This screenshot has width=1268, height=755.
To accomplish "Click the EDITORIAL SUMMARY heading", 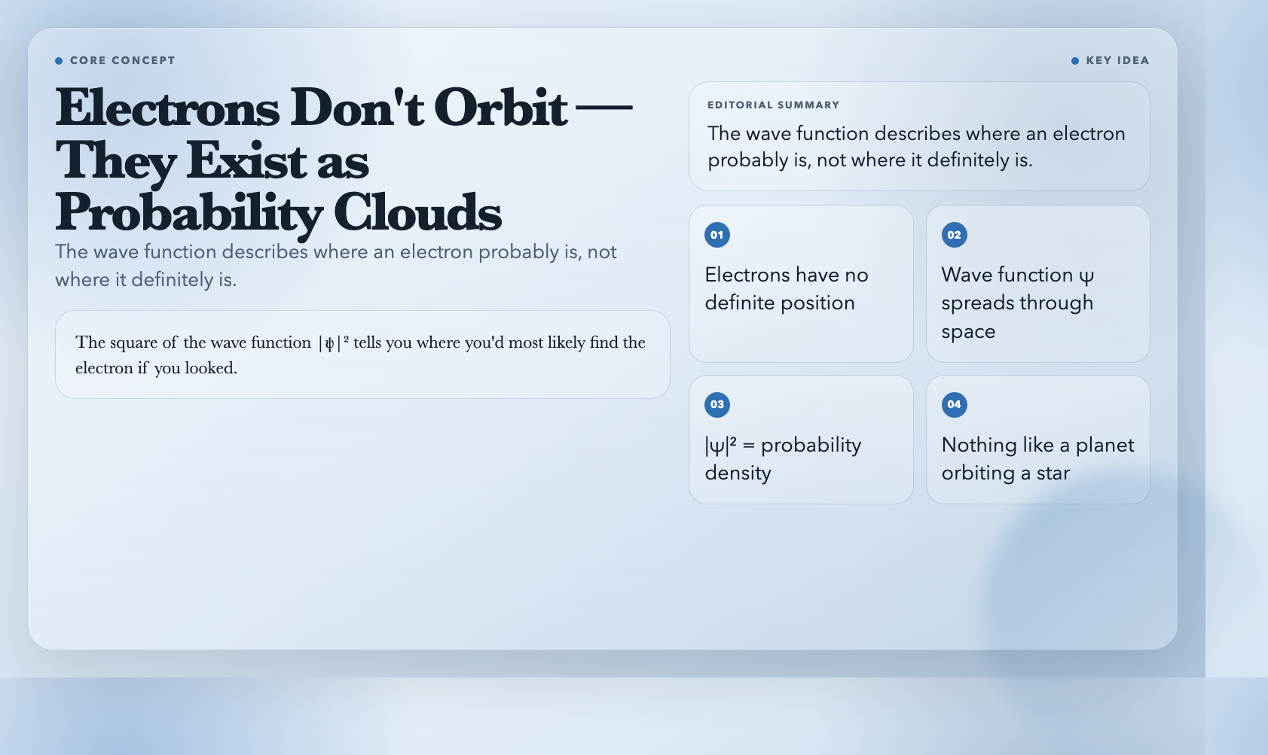I will coord(773,105).
